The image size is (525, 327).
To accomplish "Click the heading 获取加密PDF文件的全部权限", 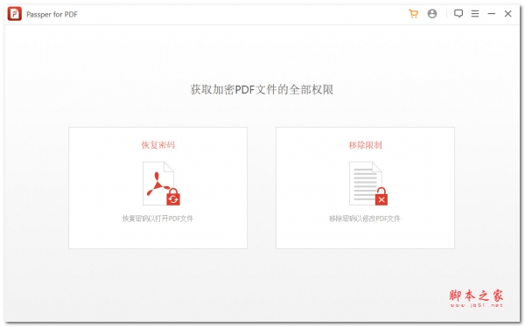I will pos(262,90).
